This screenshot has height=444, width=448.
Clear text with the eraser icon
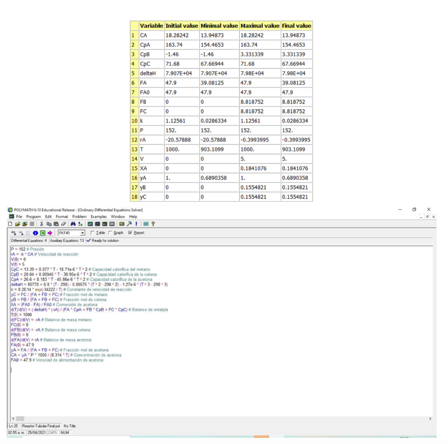(x=63, y=224)
